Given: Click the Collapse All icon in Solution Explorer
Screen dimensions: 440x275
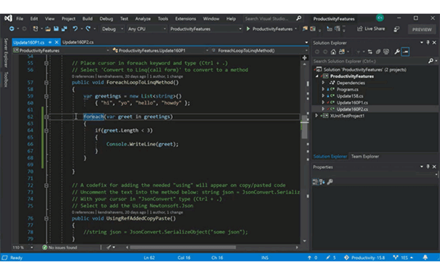Looking at the screenshot, I should tap(378, 52).
